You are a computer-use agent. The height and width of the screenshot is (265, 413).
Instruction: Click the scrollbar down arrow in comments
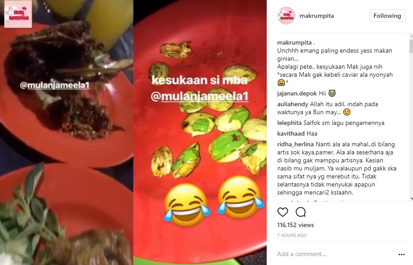411,199
